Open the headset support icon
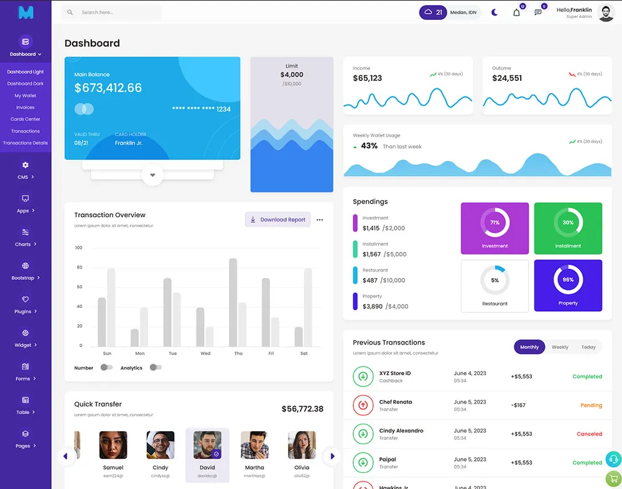The height and width of the screenshot is (489, 622). pyautogui.click(x=613, y=459)
